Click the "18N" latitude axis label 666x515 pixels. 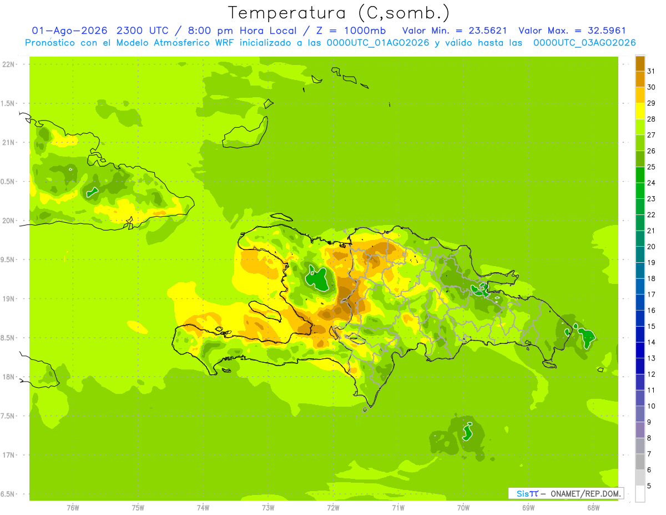click(8, 377)
